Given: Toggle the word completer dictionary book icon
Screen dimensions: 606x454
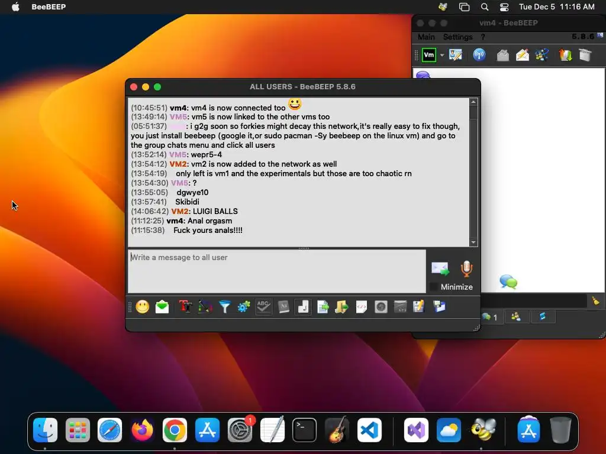Looking at the screenshot, I should 283,307.
